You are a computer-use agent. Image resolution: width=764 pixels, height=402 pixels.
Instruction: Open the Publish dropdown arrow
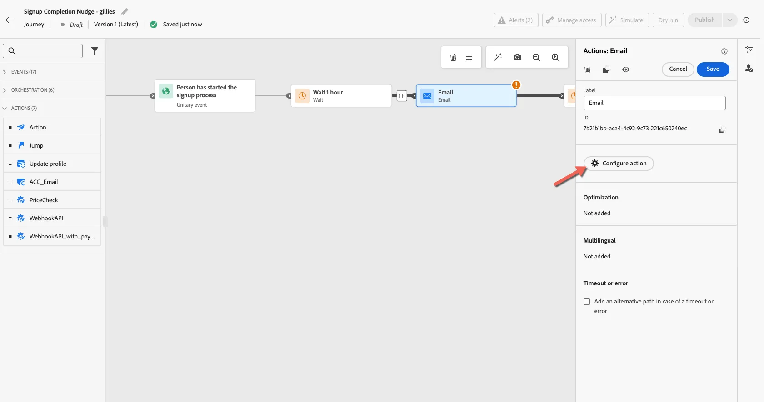click(730, 20)
